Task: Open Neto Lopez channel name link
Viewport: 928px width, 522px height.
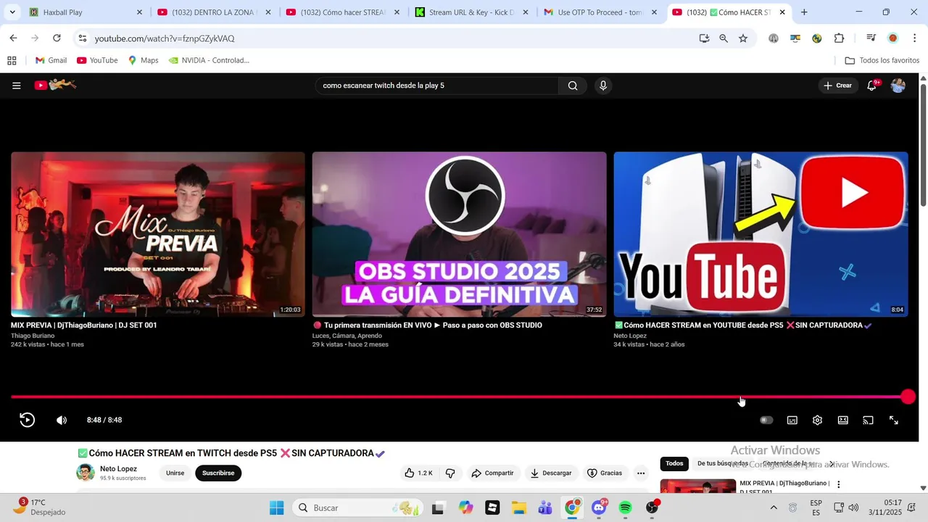Action: (118, 469)
